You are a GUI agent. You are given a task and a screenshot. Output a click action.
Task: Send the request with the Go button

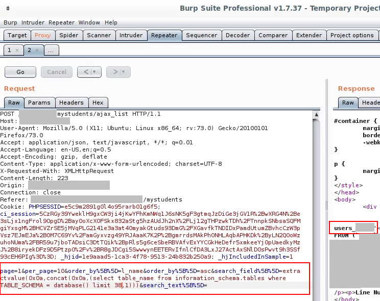point(20,72)
